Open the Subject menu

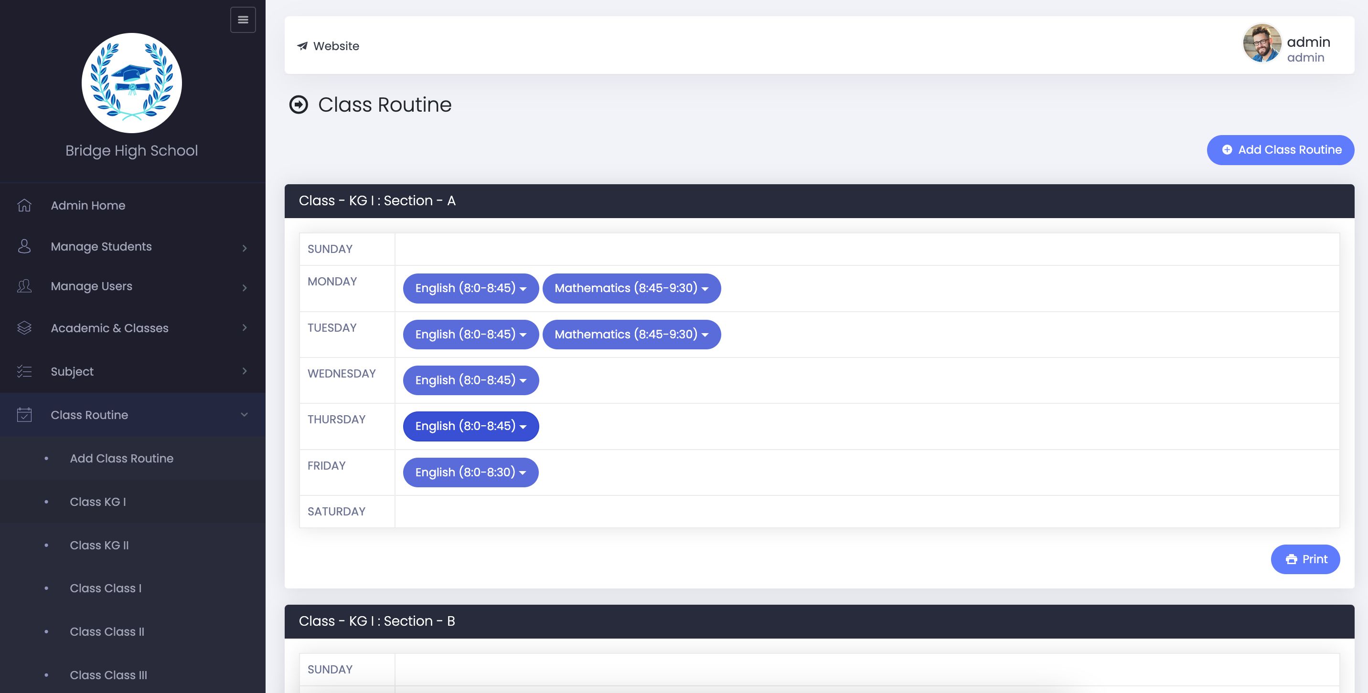coord(133,371)
